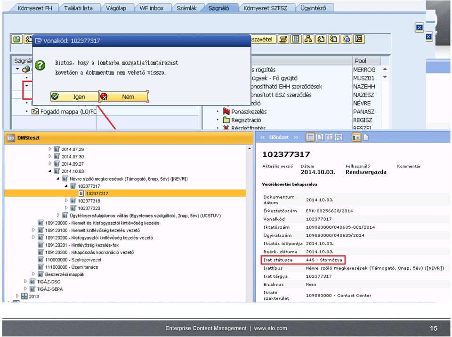452x337 pixels.
Task: Click the Előnézet label link
Action: pyautogui.click(x=279, y=137)
